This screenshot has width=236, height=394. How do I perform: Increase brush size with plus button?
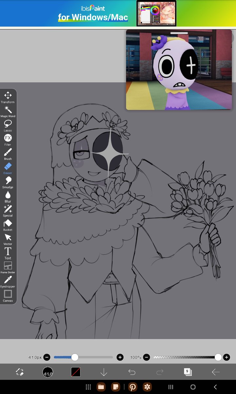click(120, 357)
